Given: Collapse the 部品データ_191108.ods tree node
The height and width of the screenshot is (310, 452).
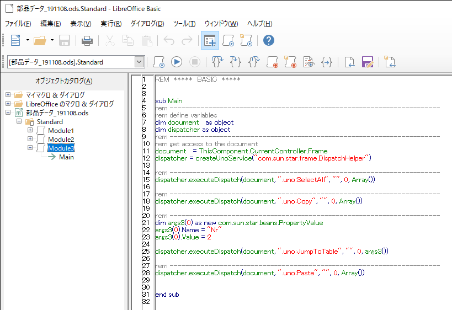Looking at the screenshot, I should pos(8,113).
